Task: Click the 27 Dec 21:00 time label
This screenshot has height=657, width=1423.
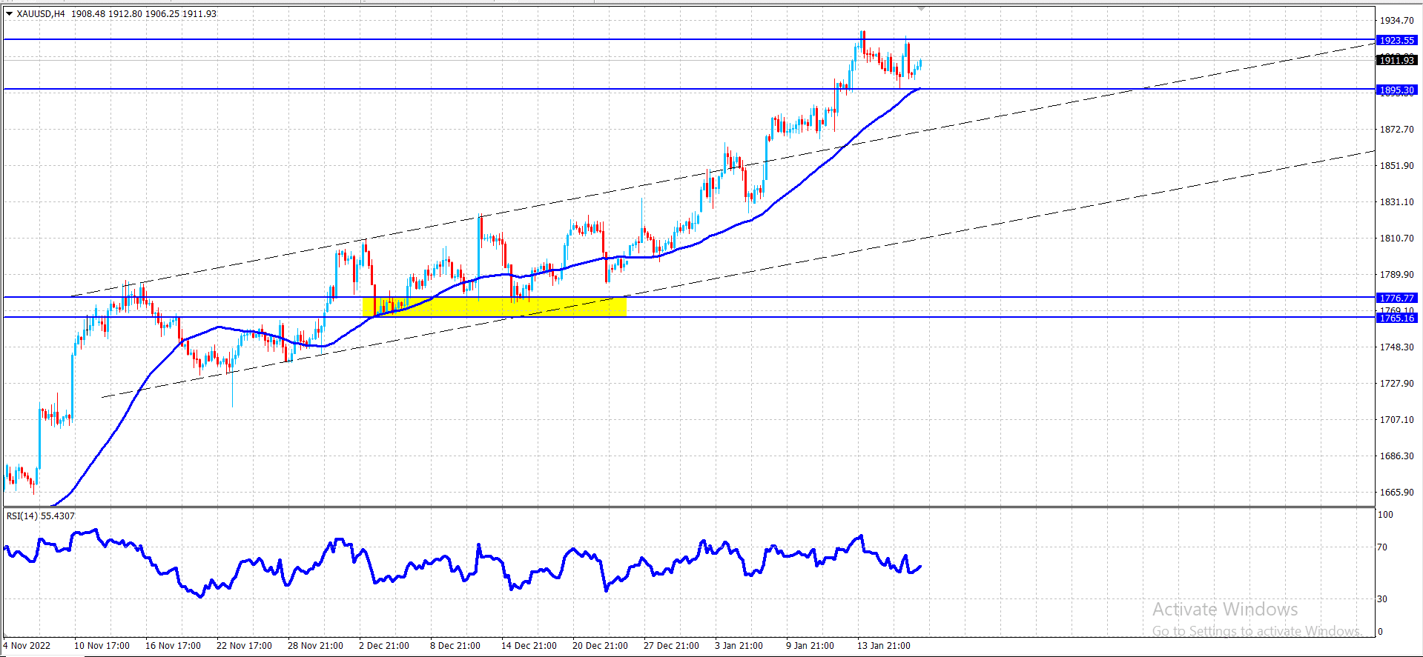Action: coord(671,645)
